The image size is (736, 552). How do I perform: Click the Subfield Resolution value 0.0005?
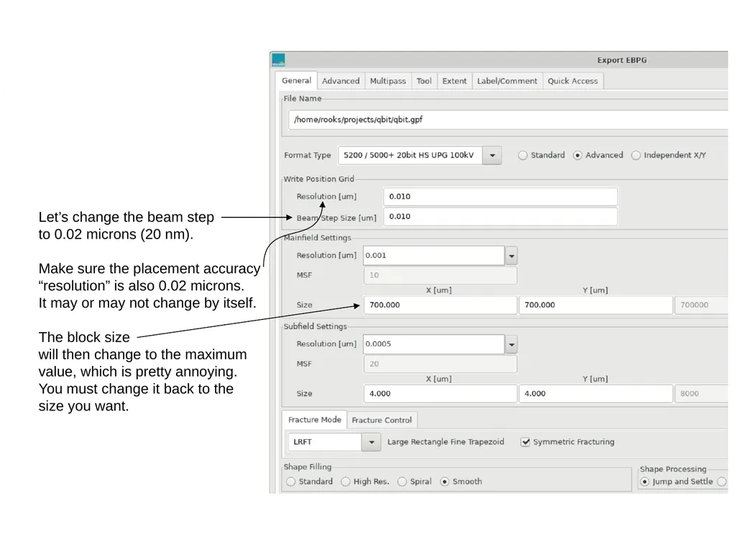[433, 344]
